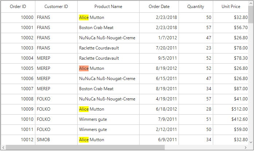Screen dimensions: 254x151
Task: Select Order ID cell 10001
Action: (x=18, y=28)
